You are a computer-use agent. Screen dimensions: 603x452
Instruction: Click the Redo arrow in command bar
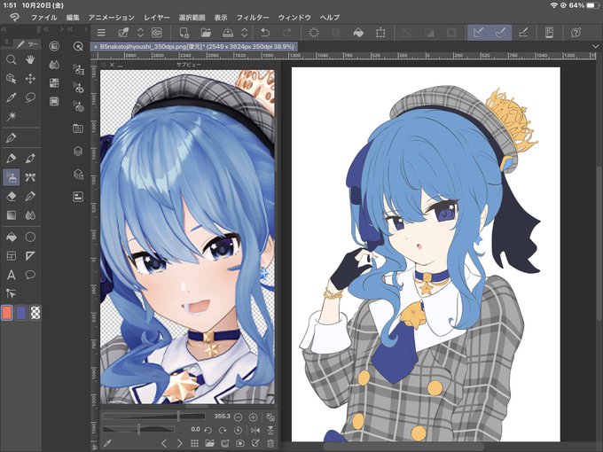point(287,33)
